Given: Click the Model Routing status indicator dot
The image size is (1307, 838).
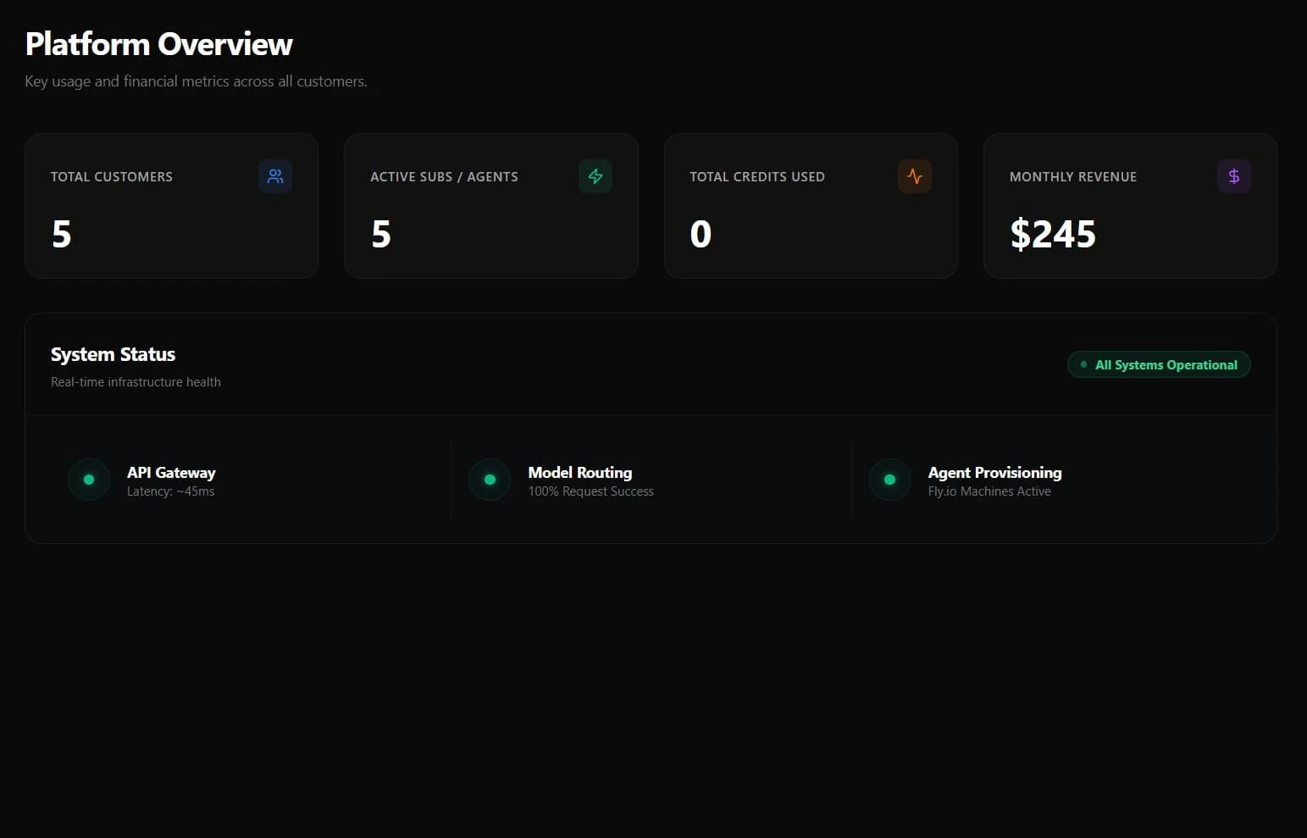Looking at the screenshot, I should pos(490,480).
